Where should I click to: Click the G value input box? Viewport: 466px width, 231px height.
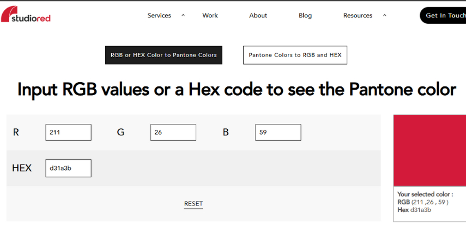click(x=173, y=133)
